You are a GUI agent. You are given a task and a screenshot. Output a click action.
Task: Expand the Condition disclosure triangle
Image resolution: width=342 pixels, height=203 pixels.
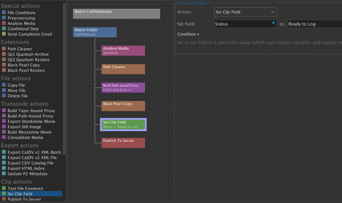pyautogui.click(x=198, y=34)
